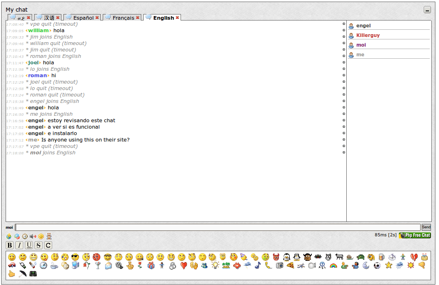Insert the snail emoticon
Screen dimensions: 439x285
coord(350,257)
